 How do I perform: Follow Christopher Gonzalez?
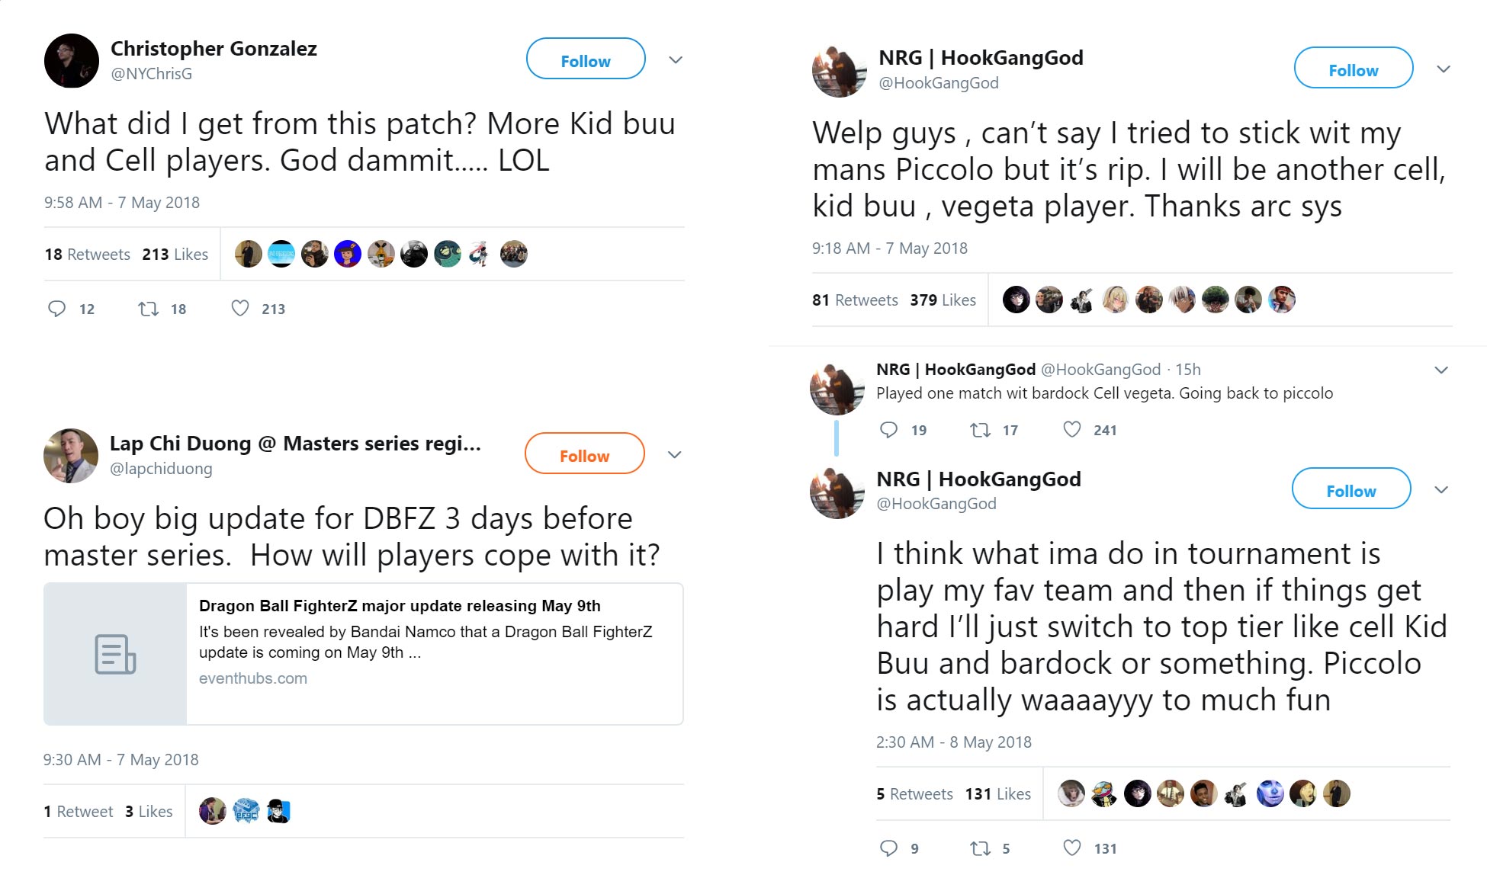click(585, 59)
